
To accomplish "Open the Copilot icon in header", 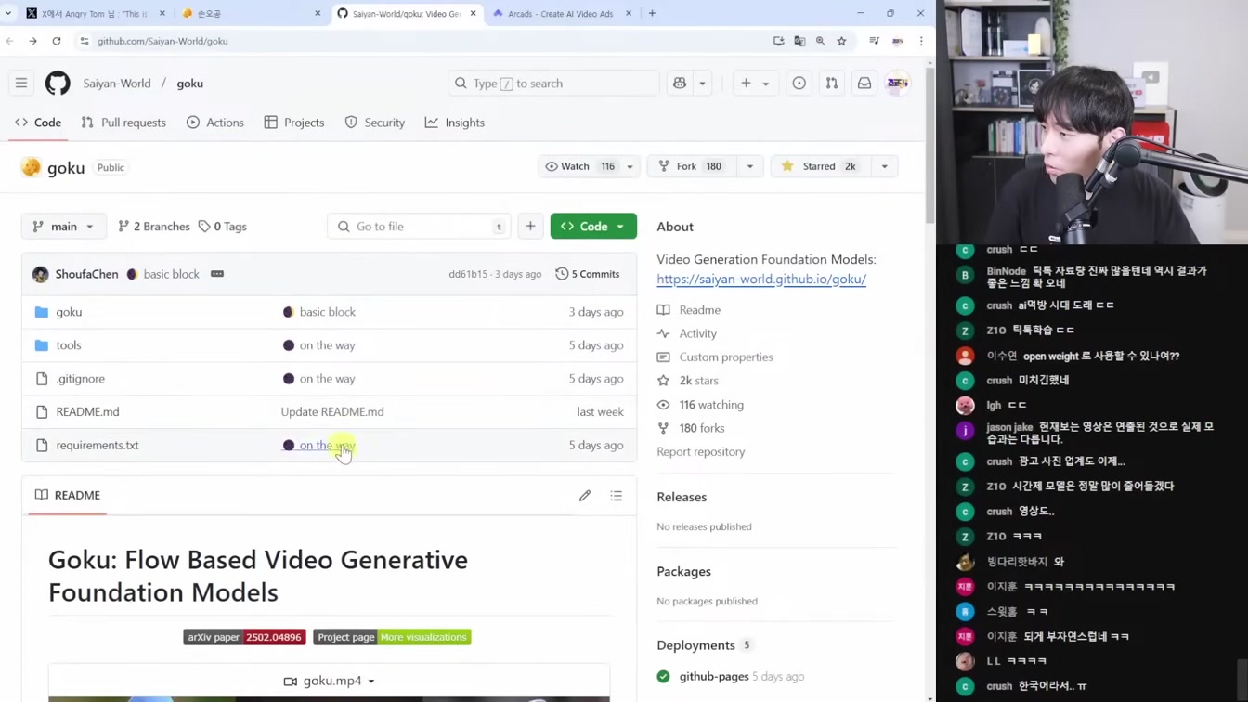I will click(x=680, y=84).
